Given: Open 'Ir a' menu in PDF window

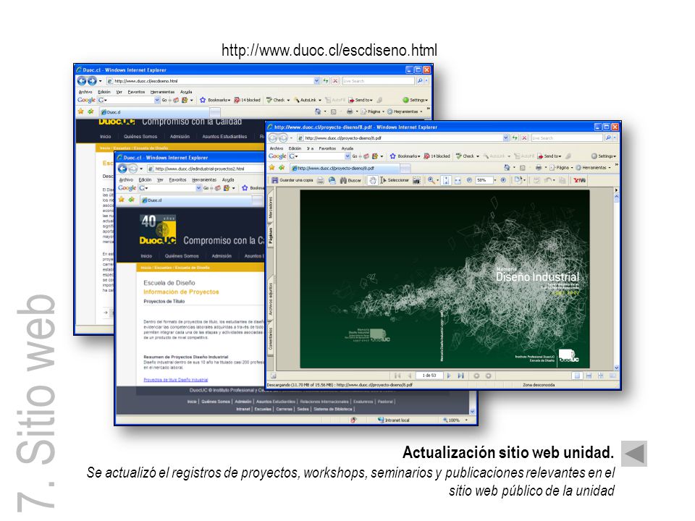Looking at the screenshot, I should click(x=310, y=148).
